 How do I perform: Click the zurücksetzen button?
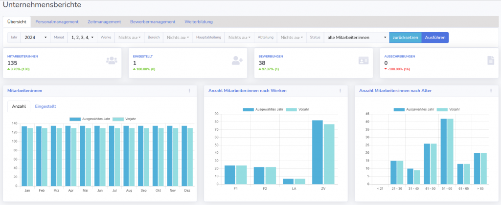(x=405, y=38)
